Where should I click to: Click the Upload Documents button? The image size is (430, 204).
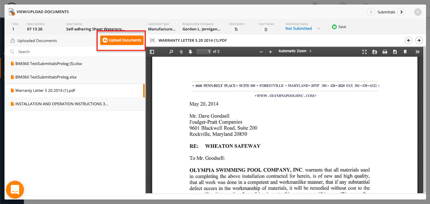122,40
